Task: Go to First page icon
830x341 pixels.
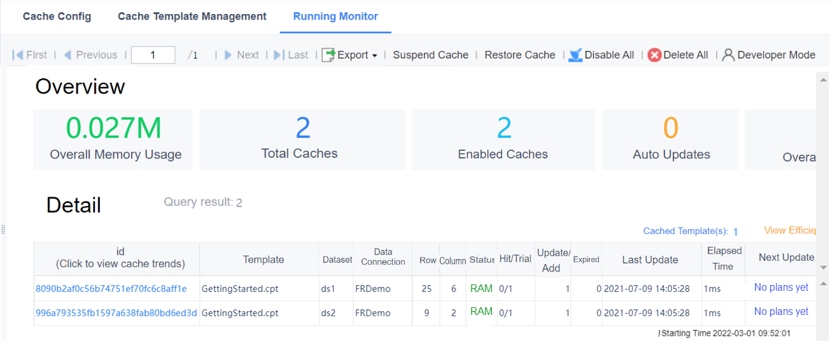Action: (18, 55)
